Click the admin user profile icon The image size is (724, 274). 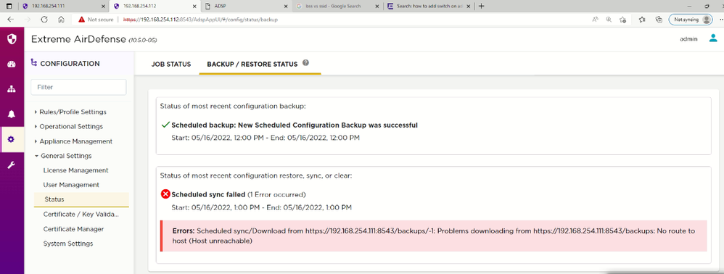(713, 38)
